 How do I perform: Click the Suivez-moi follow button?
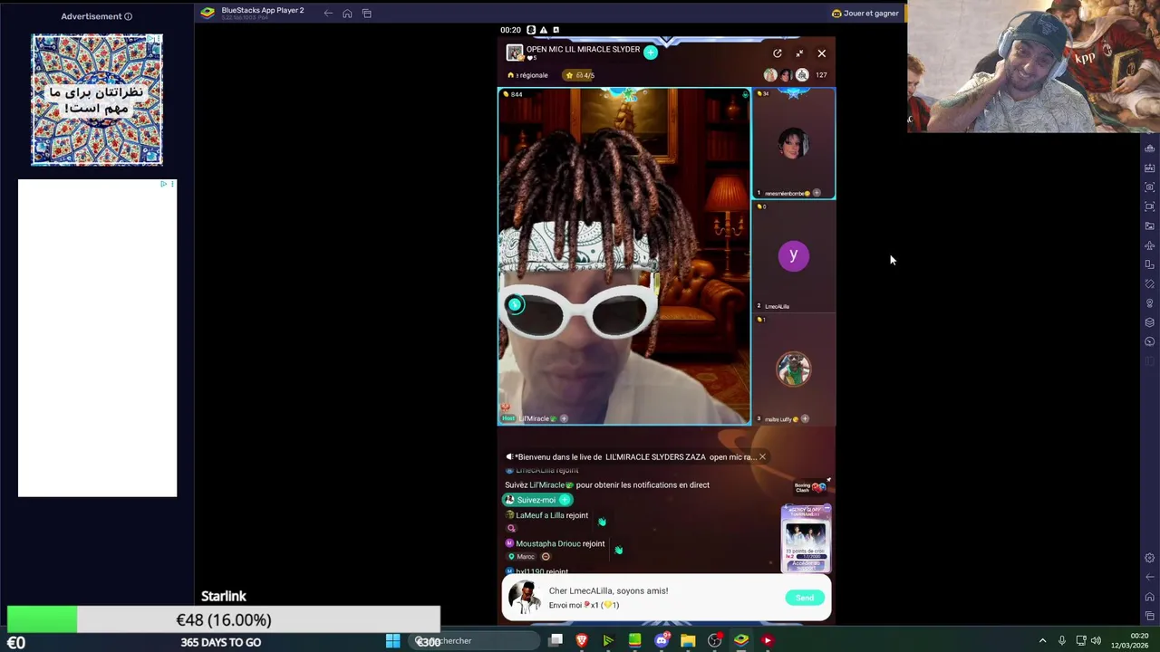[x=537, y=500]
